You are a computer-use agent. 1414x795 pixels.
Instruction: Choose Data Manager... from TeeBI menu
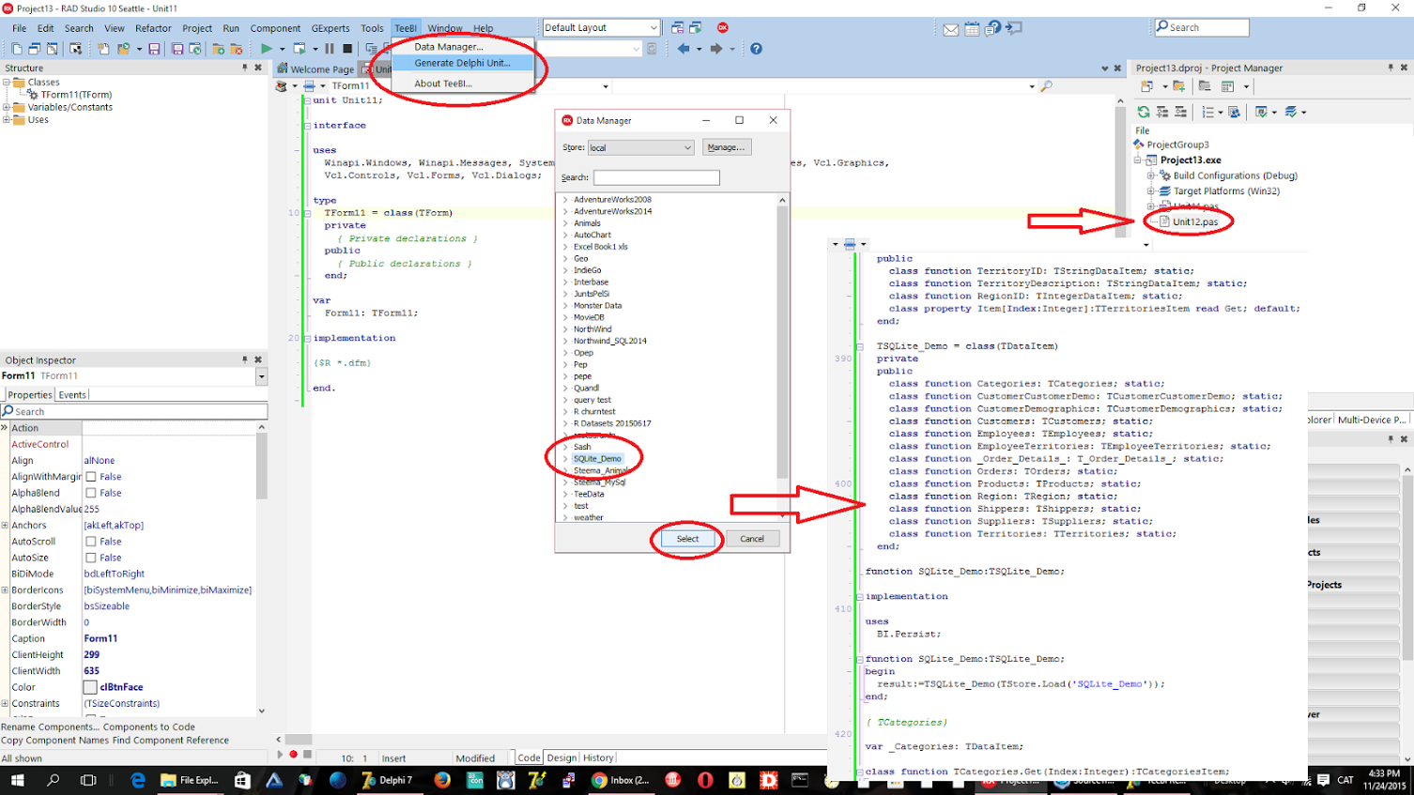point(449,47)
